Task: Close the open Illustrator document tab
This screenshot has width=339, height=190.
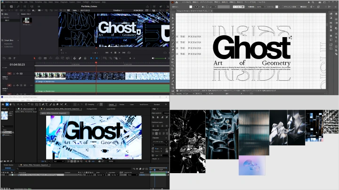Action: [x=211, y=11]
